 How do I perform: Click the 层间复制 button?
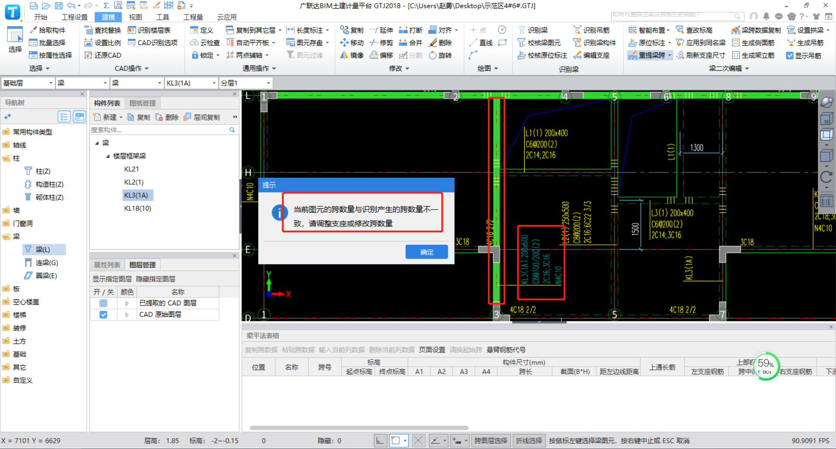tap(202, 118)
